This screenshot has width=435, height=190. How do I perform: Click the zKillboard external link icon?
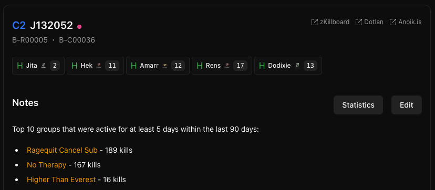coord(314,22)
